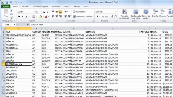Open the font color dropdown arrow
Screen dimensions: 173x97
(x=49, y=16)
